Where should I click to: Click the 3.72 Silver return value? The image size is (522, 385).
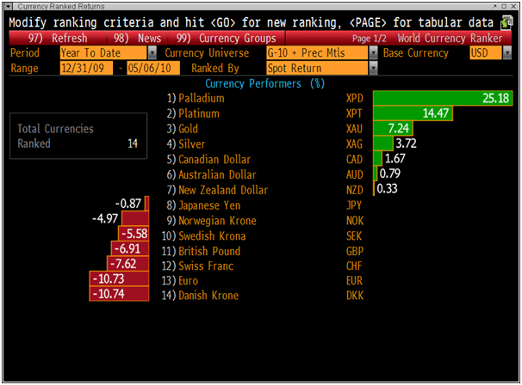pos(406,144)
